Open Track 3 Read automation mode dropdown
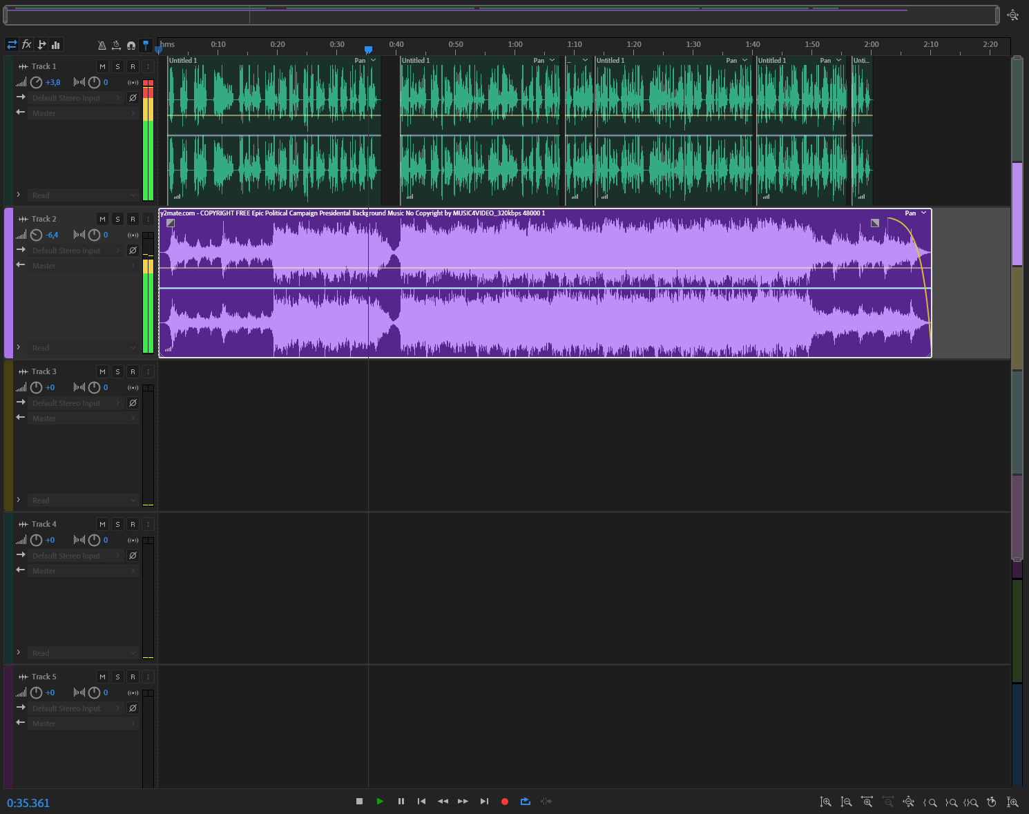Image resolution: width=1029 pixels, height=814 pixels. pos(83,501)
